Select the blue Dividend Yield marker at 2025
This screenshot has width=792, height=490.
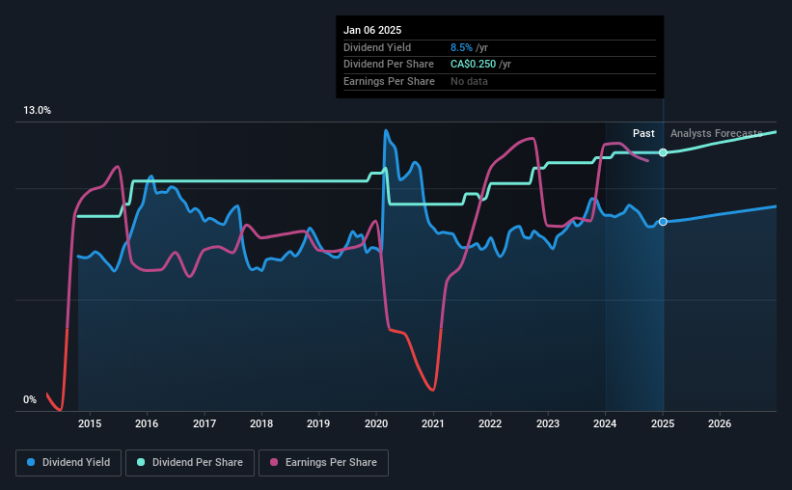(663, 222)
